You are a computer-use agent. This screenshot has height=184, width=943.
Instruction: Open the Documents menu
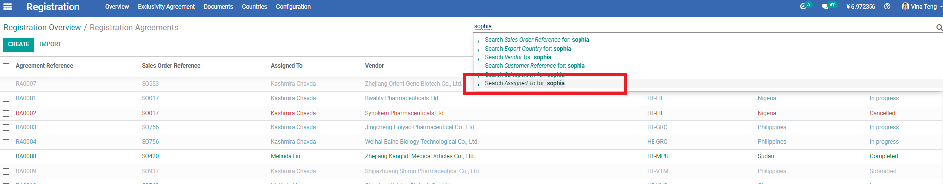[x=218, y=7]
